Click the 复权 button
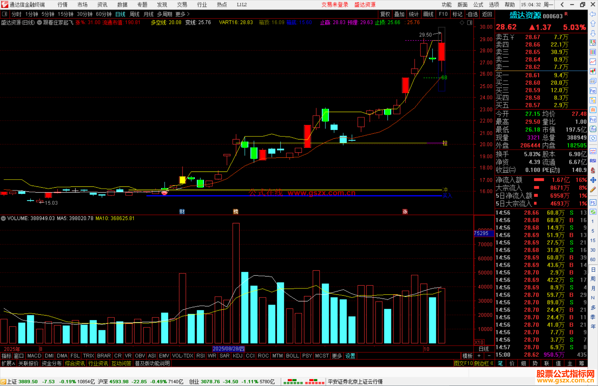Image resolution: width=598 pixels, height=386 pixels. click(x=385, y=14)
